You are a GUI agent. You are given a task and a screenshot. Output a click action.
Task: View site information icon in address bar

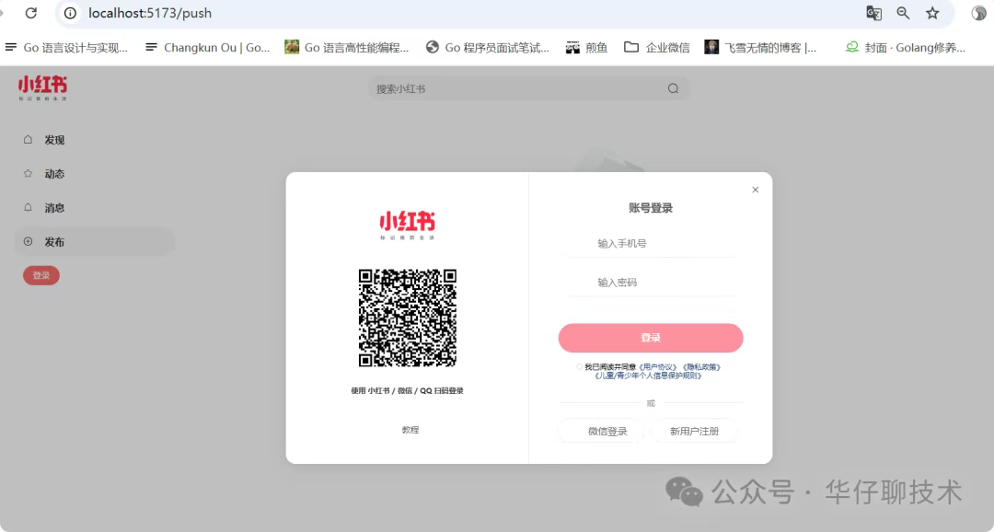click(70, 13)
